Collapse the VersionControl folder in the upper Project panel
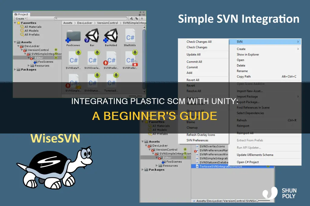310x206 pixels. coord(22,50)
